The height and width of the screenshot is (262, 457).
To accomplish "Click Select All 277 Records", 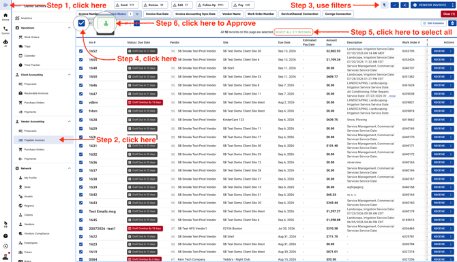I will tap(293, 32).
